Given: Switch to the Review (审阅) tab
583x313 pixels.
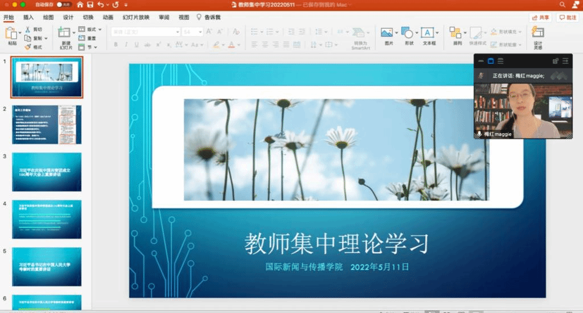Looking at the screenshot, I should (164, 17).
